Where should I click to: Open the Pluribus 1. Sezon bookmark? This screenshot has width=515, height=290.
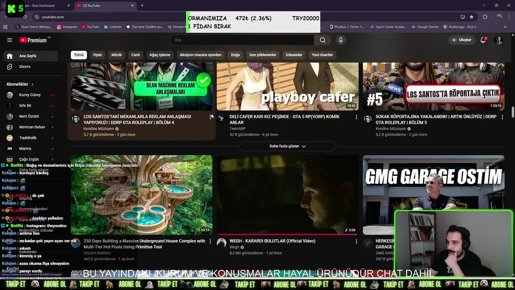click(347, 27)
